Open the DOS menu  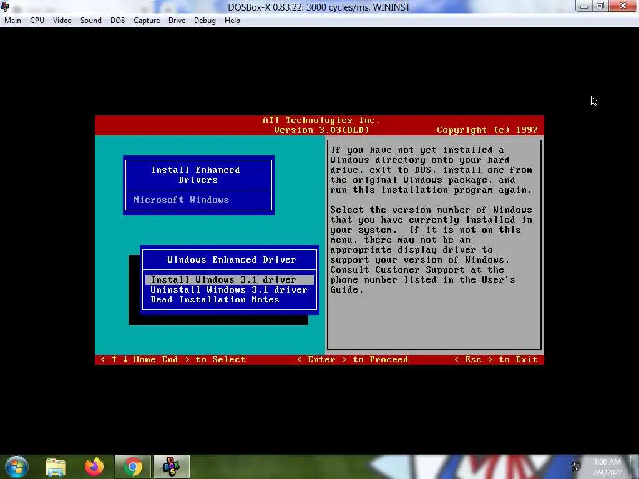click(x=117, y=21)
